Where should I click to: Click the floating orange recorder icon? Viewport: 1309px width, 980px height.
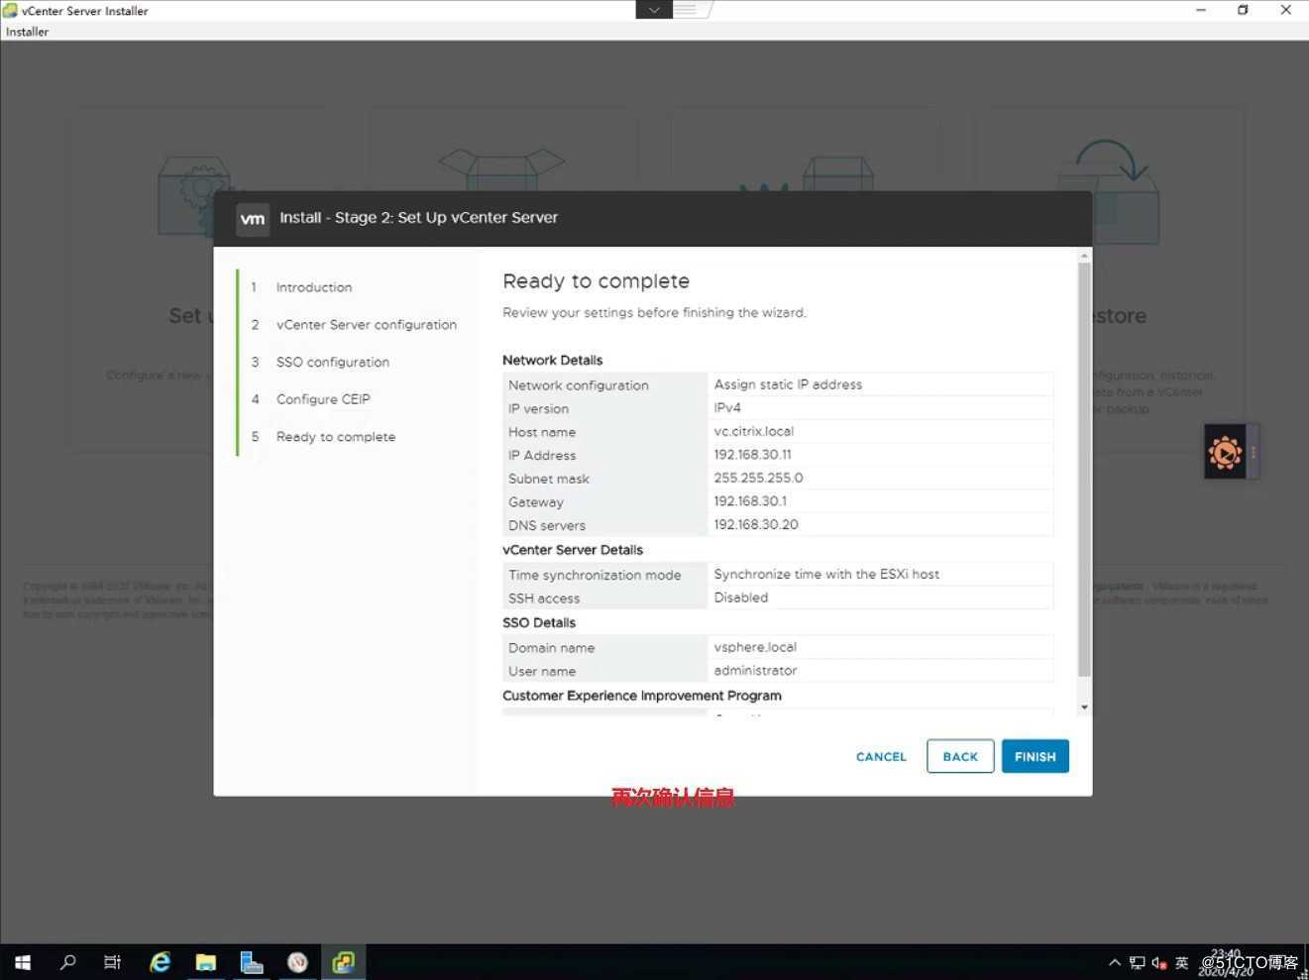(x=1226, y=453)
